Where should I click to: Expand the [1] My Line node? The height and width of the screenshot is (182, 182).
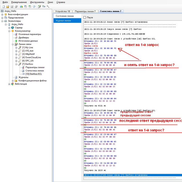pos(16,47)
